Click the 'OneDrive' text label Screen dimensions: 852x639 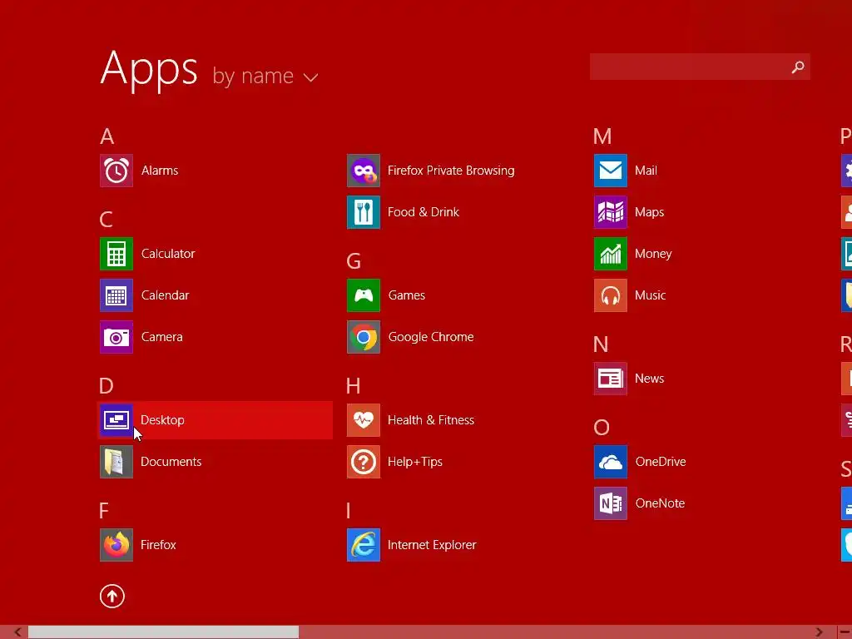click(x=661, y=462)
